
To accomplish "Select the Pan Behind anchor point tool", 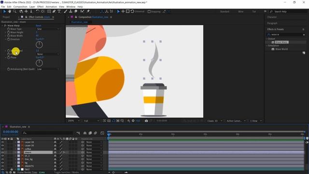I will pos(42,12).
